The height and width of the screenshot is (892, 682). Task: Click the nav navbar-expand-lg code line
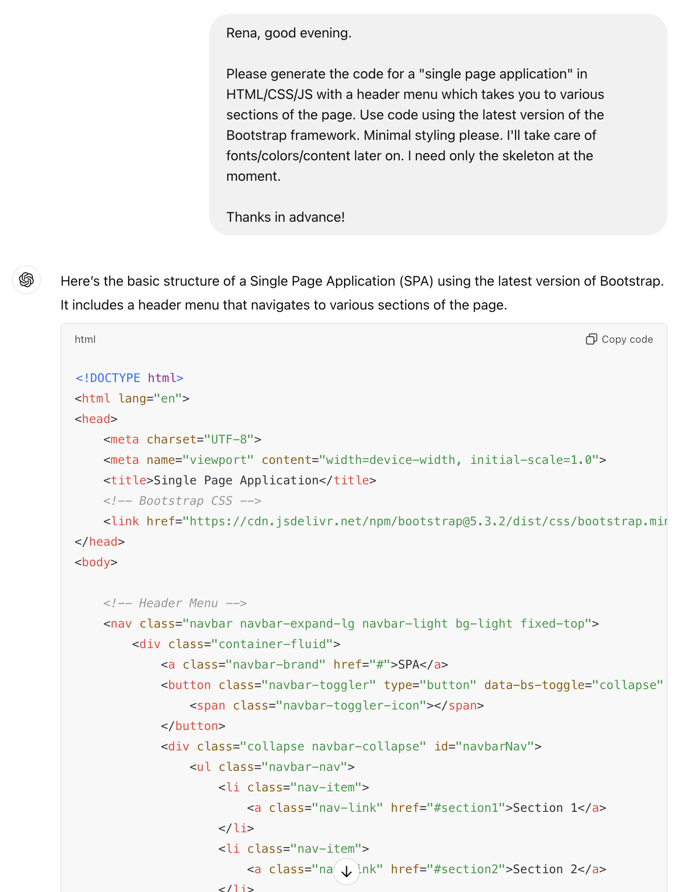[351, 624]
